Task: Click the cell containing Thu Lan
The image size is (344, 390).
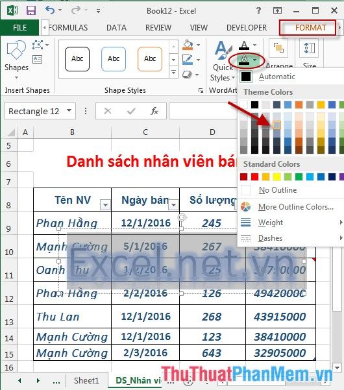Action: [x=73, y=317]
